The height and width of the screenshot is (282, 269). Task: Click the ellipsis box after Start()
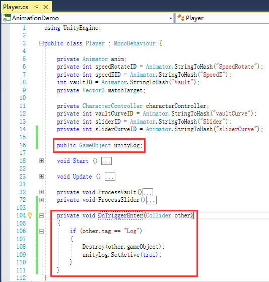pyautogui.click(x=106, y=161)
